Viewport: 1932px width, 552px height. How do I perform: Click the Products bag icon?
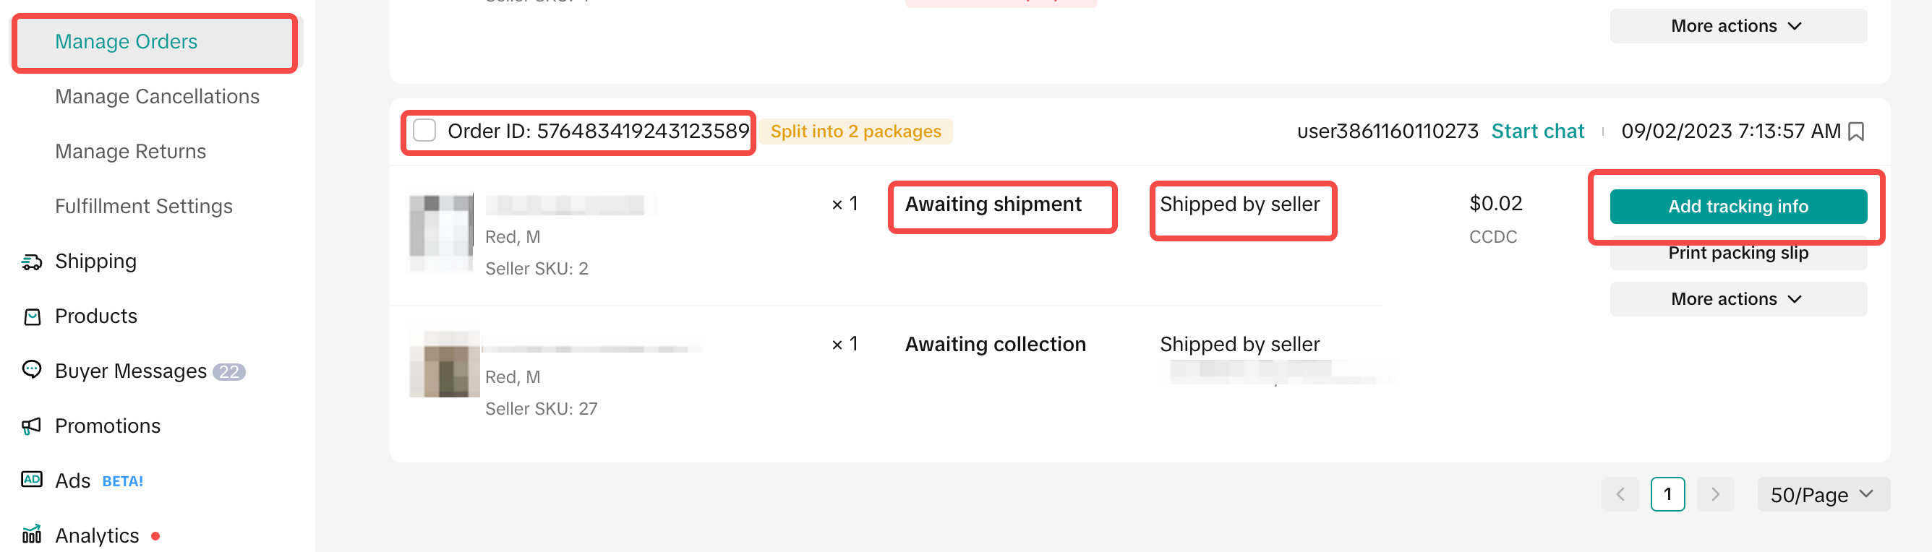[32, 316]
